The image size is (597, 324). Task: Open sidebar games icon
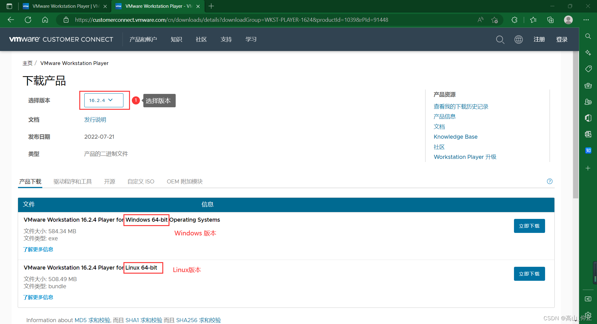[x=588, y=102]
